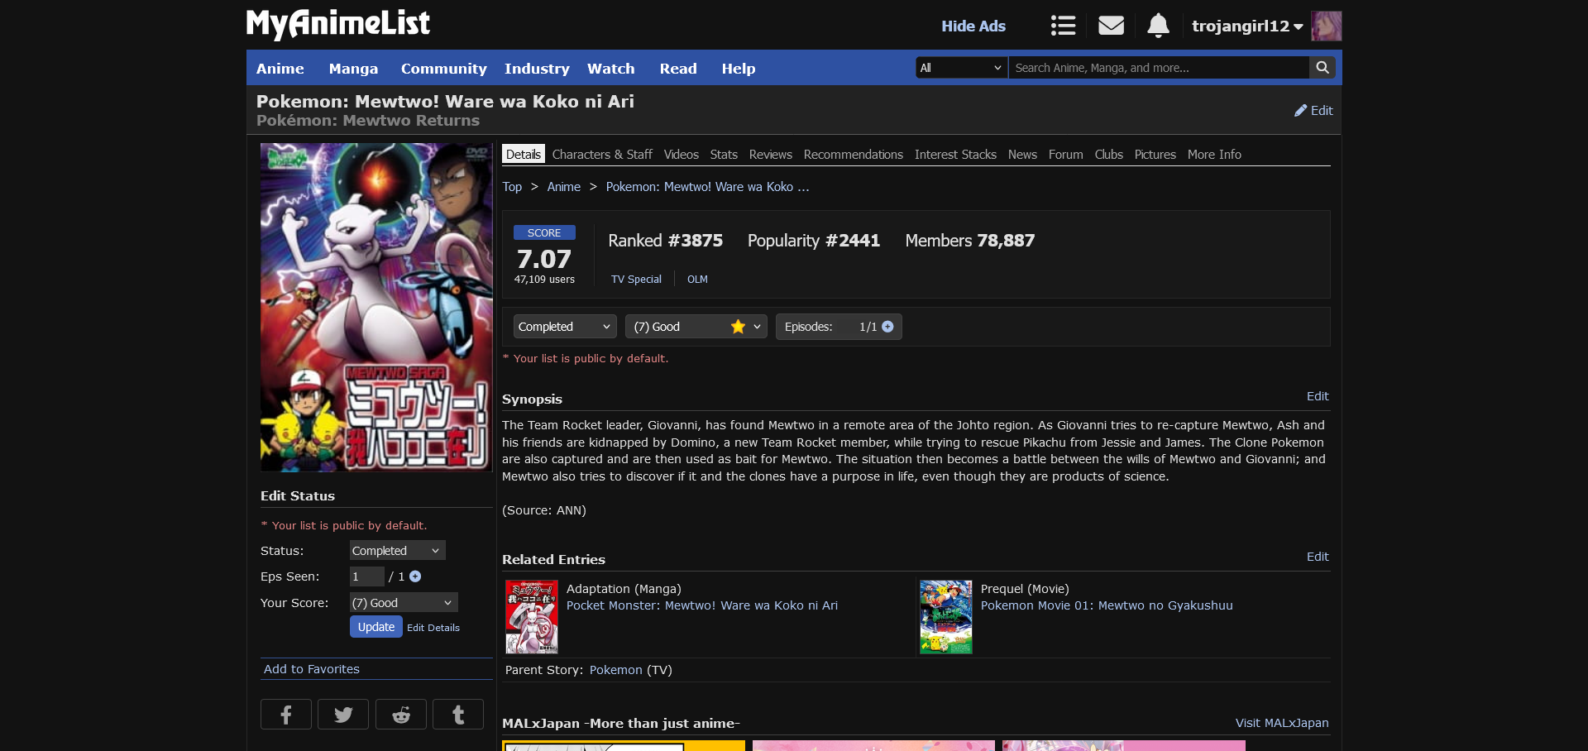
Task: Click the Edit link beside Related Entries
Action: coord(1318,557)
